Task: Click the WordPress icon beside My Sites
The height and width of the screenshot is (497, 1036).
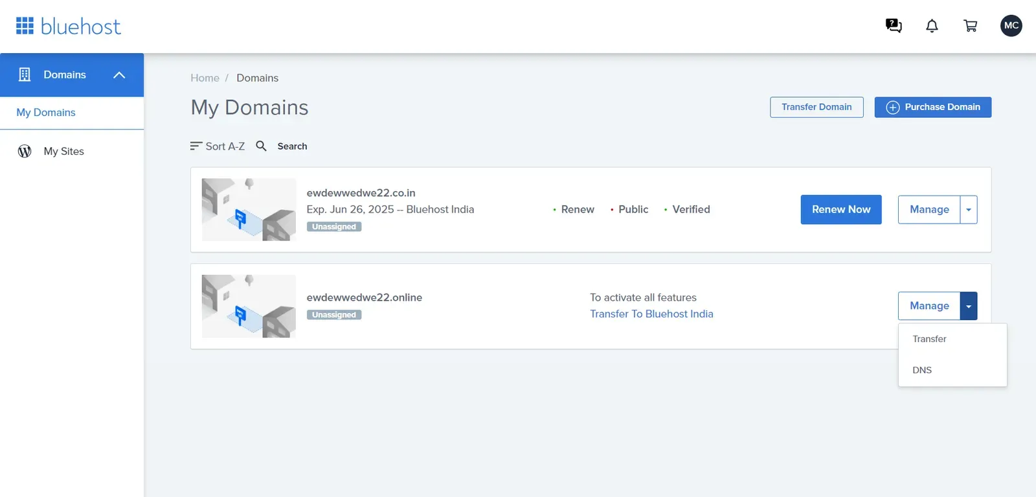Action: coord(25,151)
